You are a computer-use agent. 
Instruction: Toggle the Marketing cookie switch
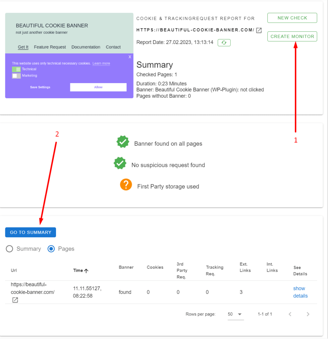16,76
